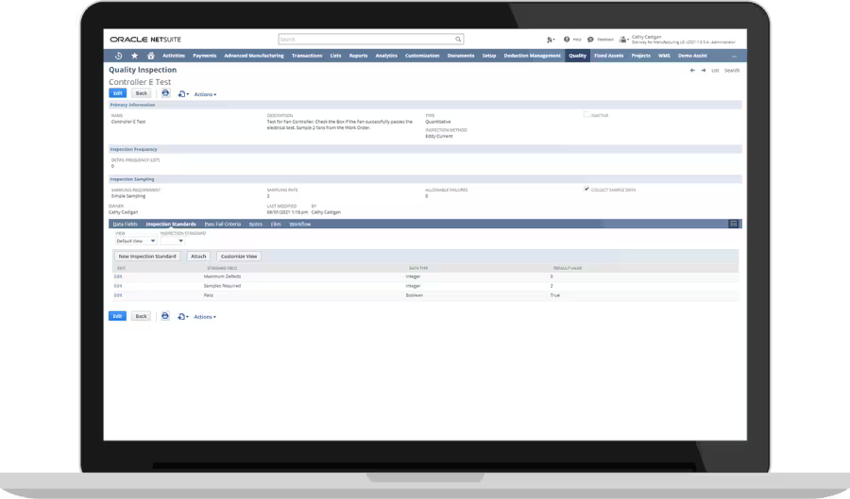
Task: Click the Shortcuts star icon
Action: (133, 56)
